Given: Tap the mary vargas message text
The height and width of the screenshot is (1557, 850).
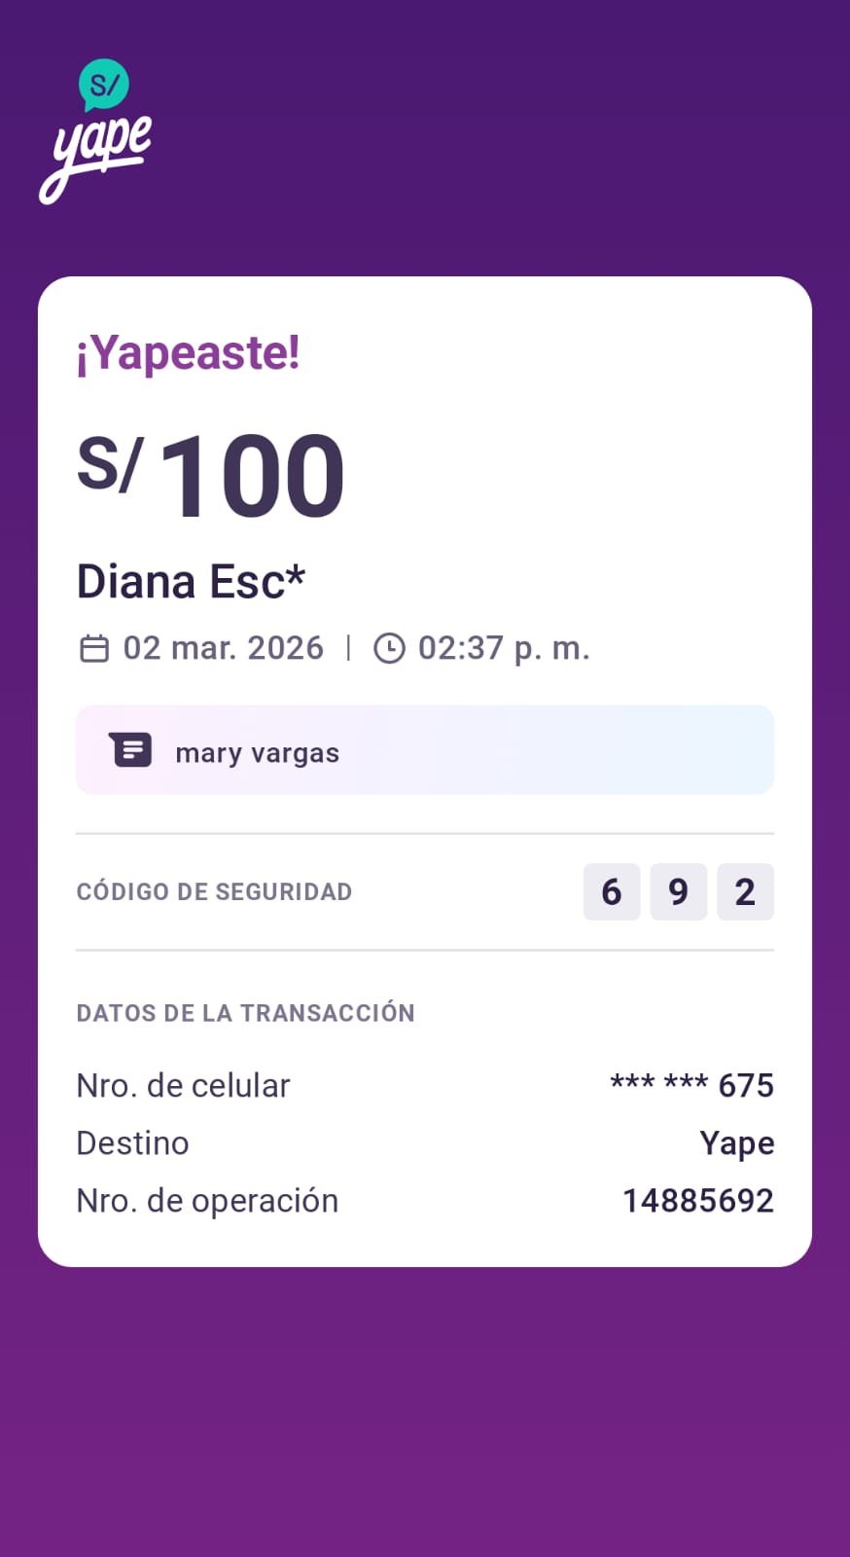Looking at the screenshot, I should point(258,753).
